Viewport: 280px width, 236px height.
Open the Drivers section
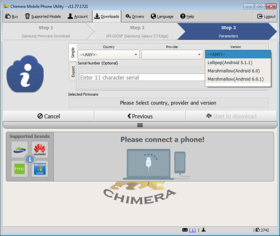[x=134, y=16]
